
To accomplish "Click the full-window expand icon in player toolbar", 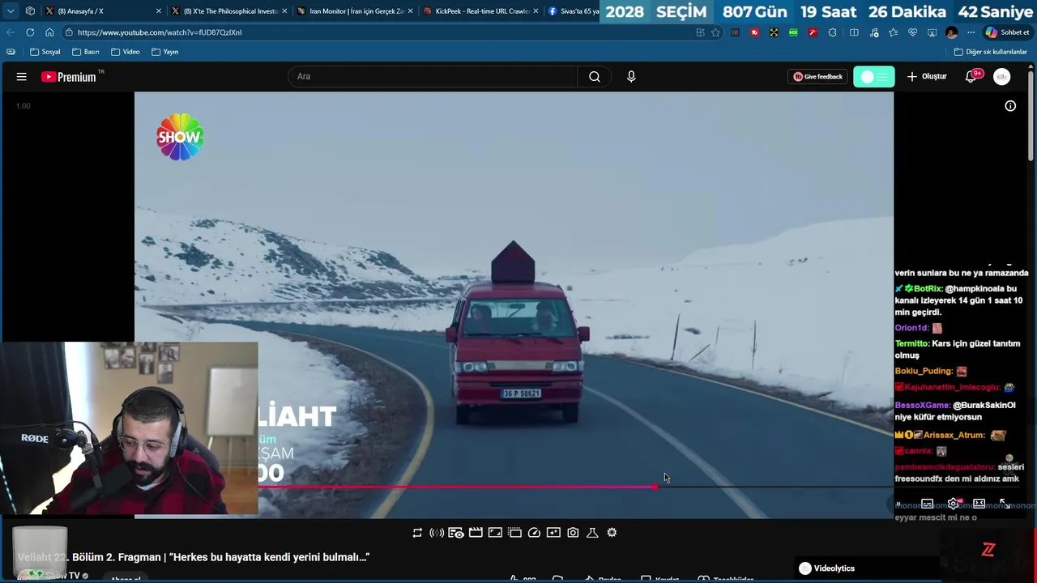I will pyautogui.click(x=495, y=533).
